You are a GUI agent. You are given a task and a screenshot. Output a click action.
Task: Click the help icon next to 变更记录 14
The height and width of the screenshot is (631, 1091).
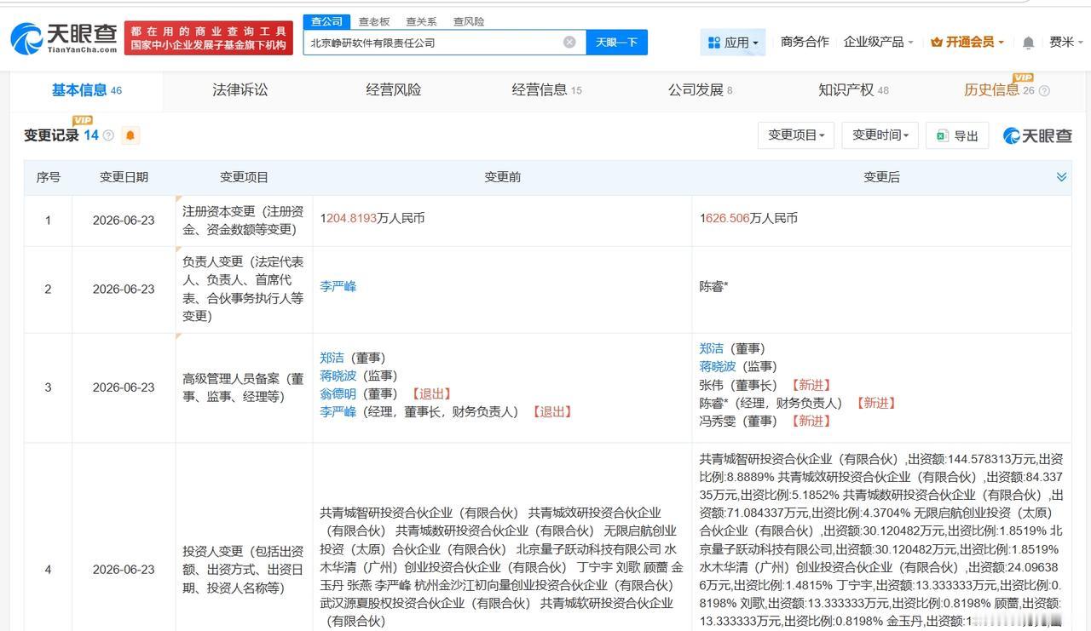108,135
